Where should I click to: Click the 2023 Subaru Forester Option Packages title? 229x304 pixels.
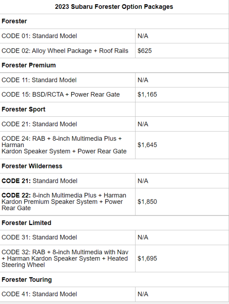pos(114,7)
